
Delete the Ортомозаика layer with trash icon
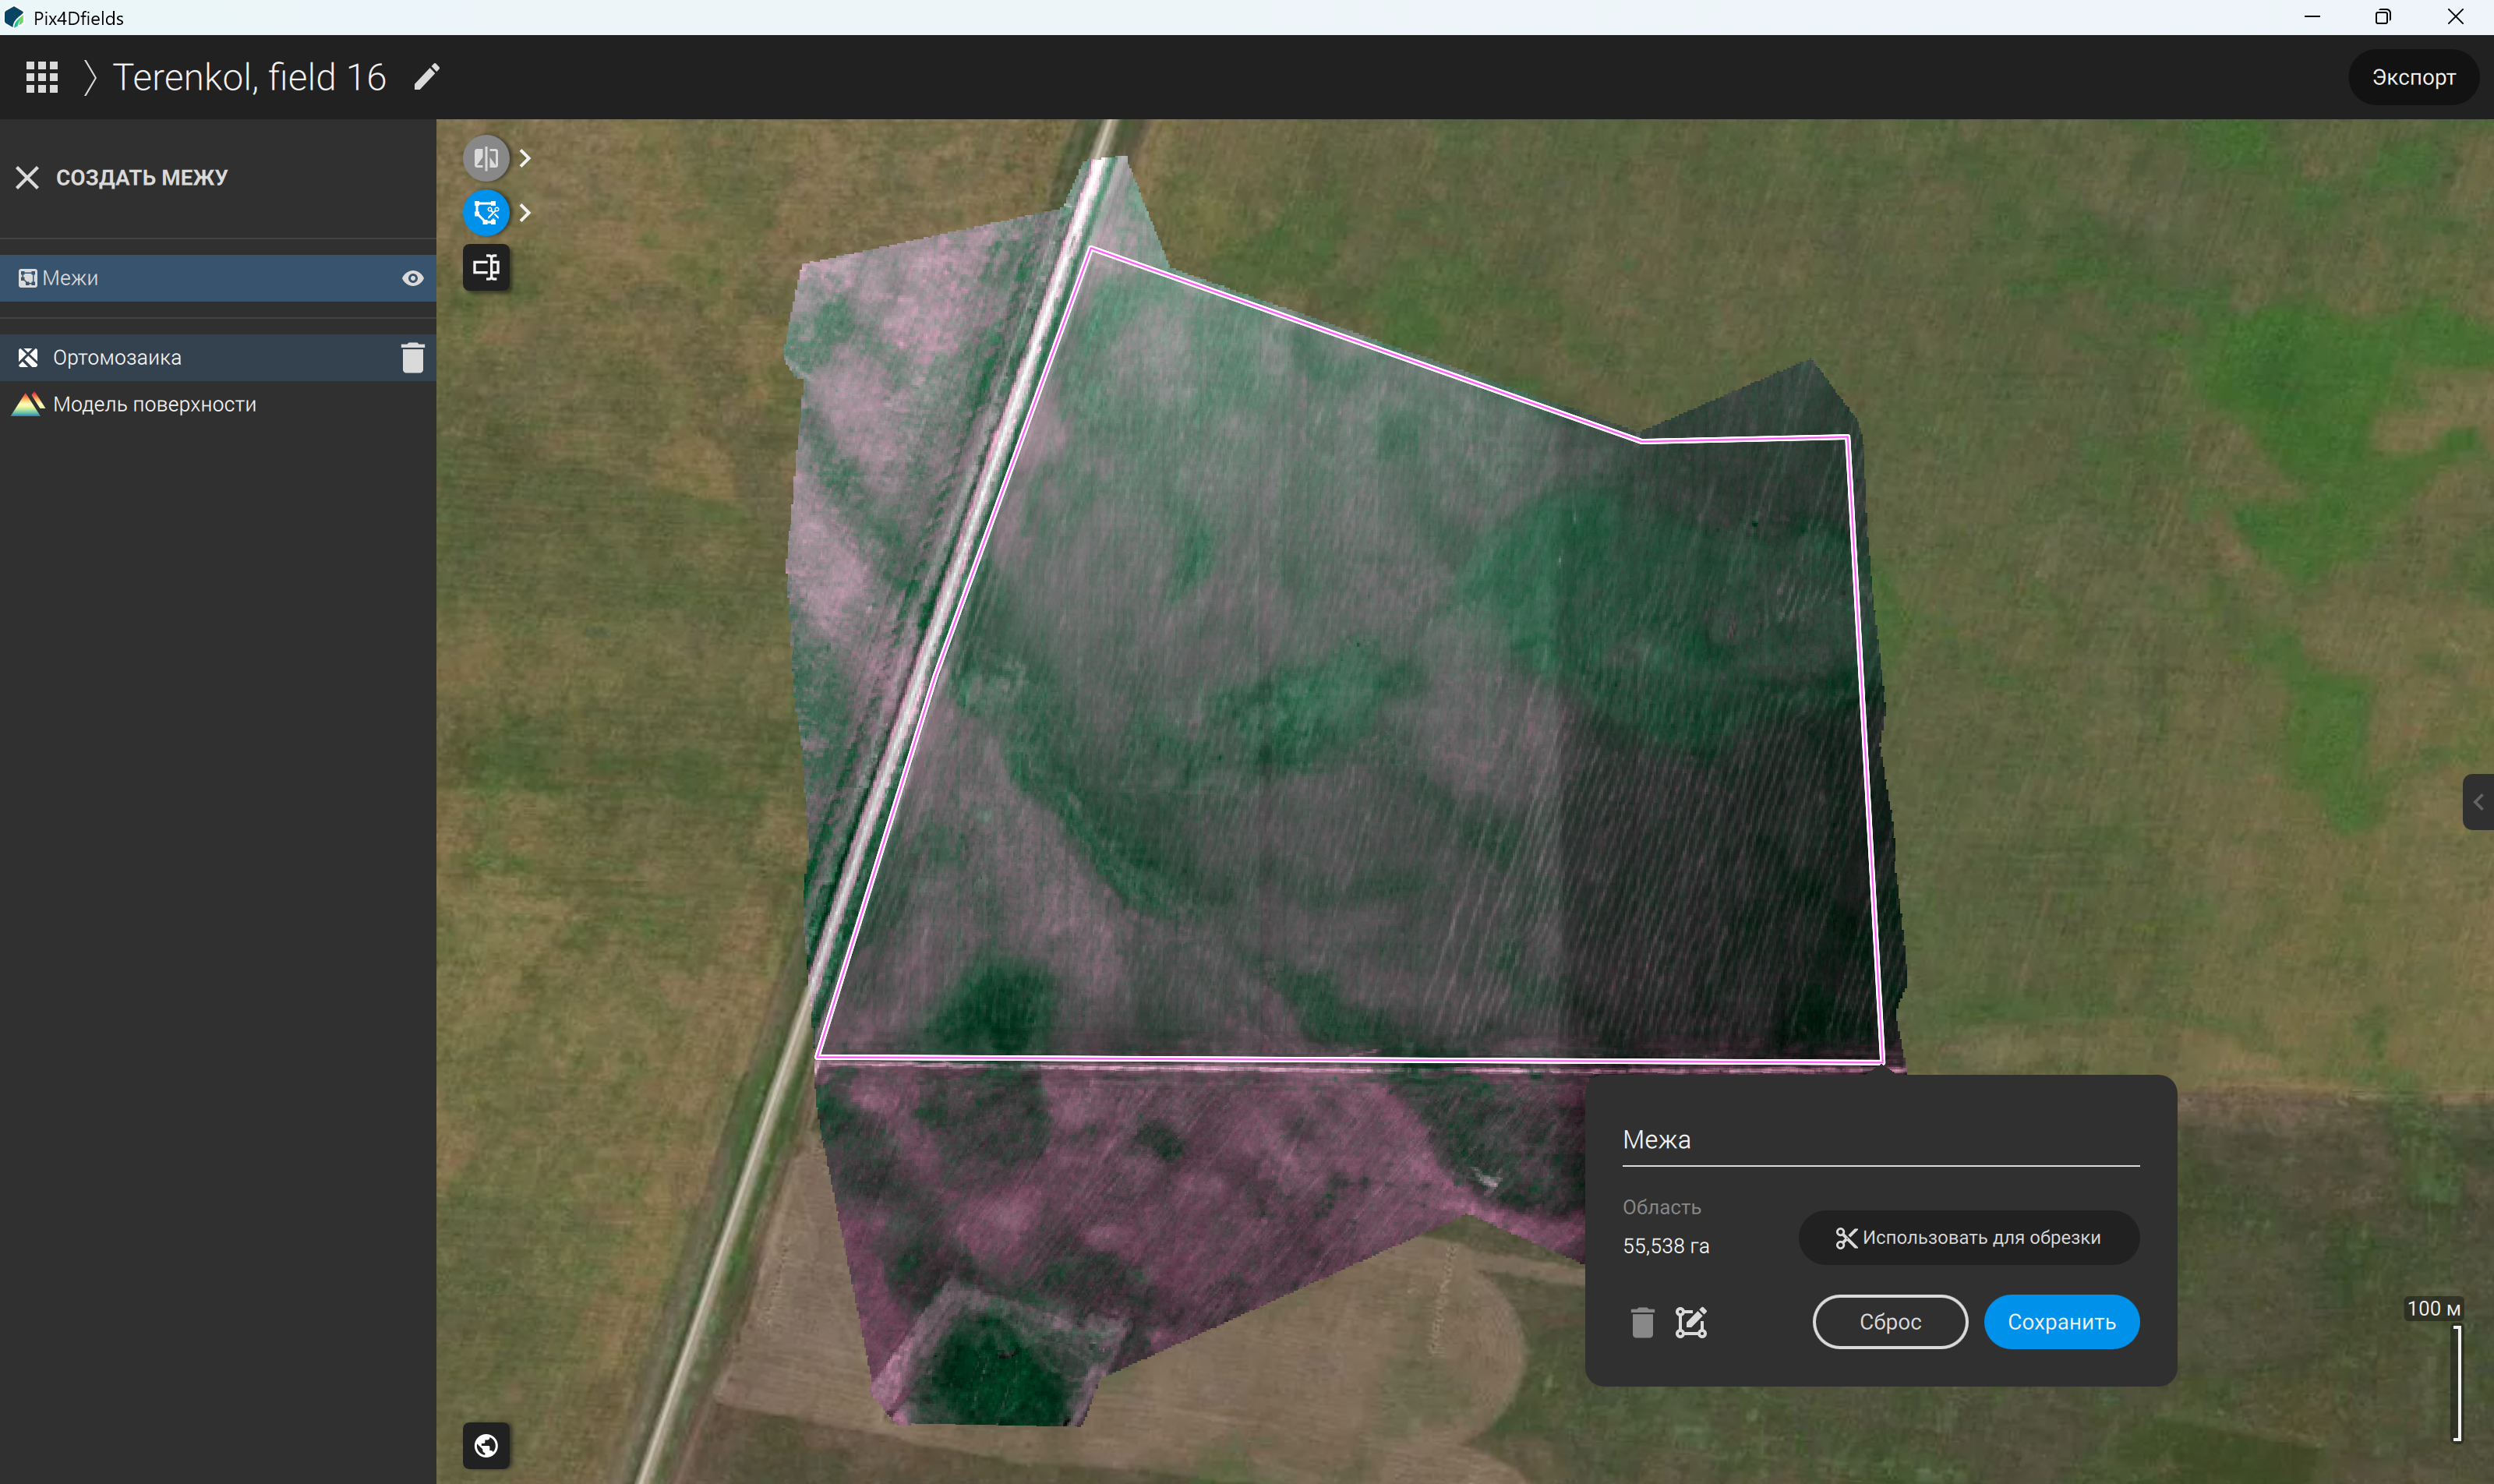[x=412, y=357]
